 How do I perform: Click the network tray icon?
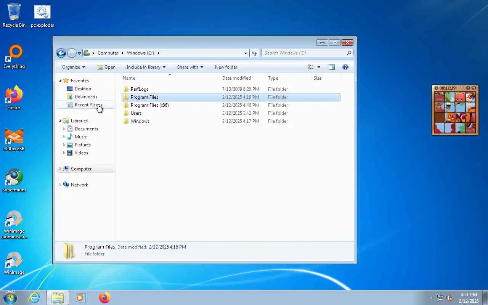[440, 298]
